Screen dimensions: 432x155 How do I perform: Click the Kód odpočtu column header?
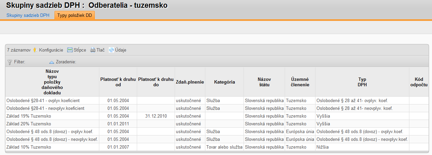tap(419, 82)
